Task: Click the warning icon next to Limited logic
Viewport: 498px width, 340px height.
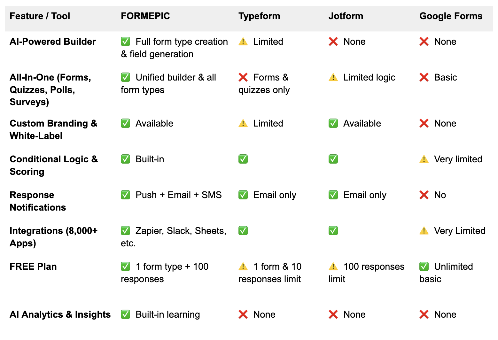Action: 333,77
